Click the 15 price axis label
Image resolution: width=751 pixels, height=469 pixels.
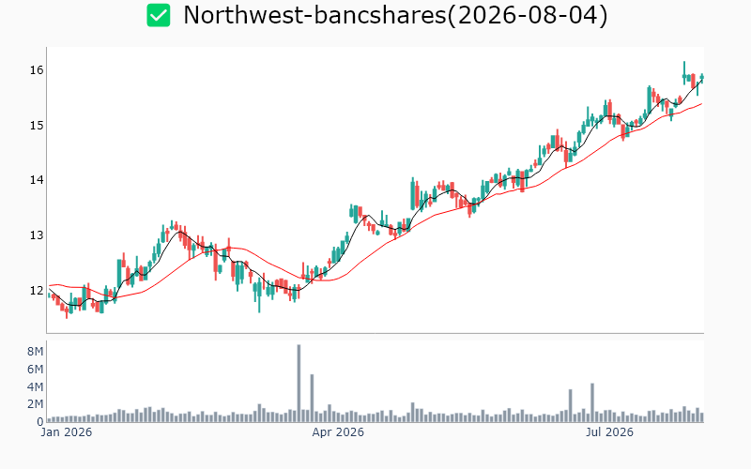(x=37, y=126)
